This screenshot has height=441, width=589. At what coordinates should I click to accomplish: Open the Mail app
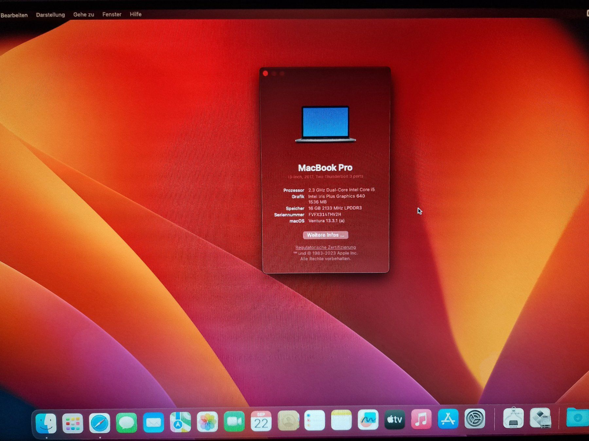click(x=153, y=422)
